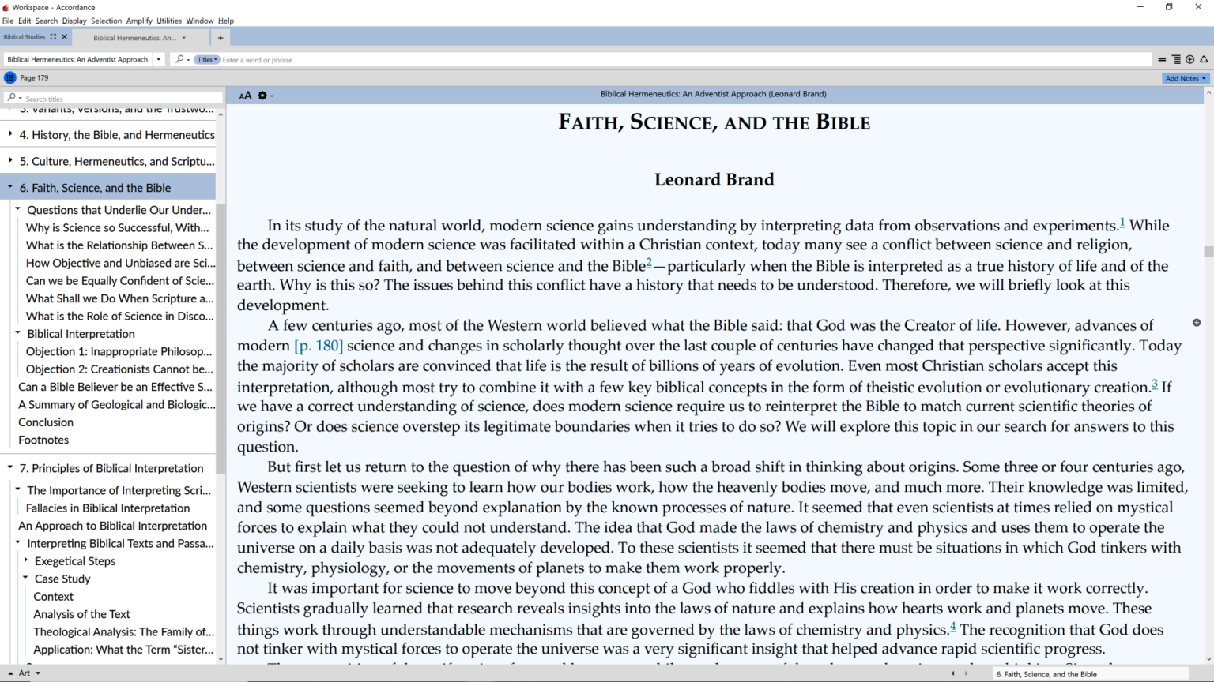Screen dimensions: 1214x682
Task: Click the Accordance logo icon beside Page 179
Action: point(9,77)
